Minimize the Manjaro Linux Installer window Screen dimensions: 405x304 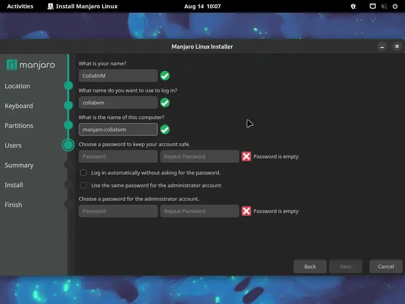(382, 47)
